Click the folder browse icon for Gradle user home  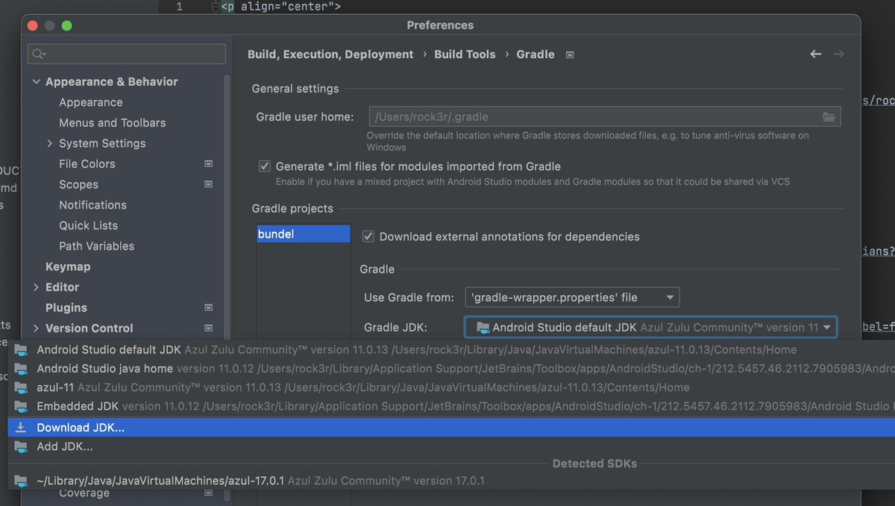coord(829,117)
